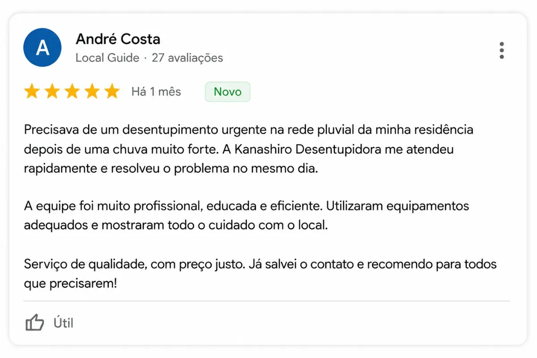Click the final line que precisarem!

click(x=70, y=284)
